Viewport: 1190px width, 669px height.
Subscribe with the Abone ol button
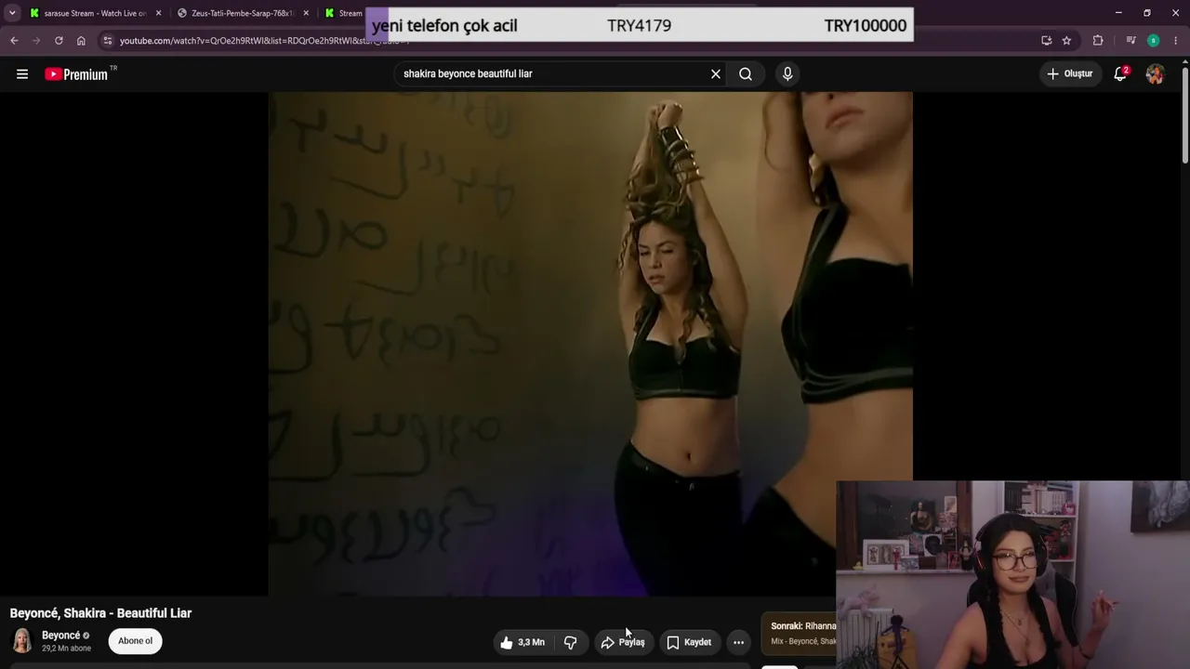pyautogui.click(x=135, y=641)
